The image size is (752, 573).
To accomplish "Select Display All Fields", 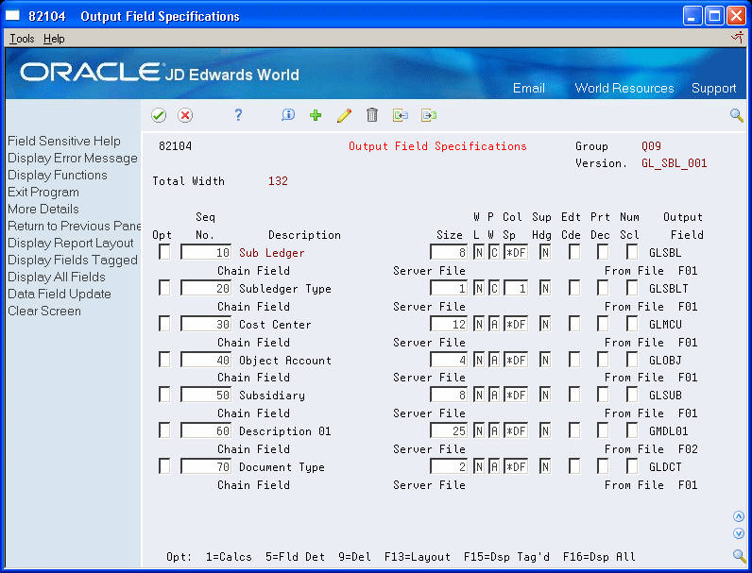I will click(x=57, y=277).
